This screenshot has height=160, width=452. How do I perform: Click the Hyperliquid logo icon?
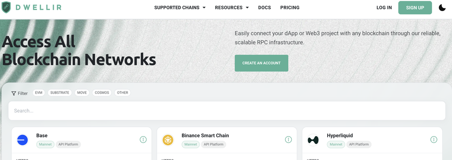313,140
